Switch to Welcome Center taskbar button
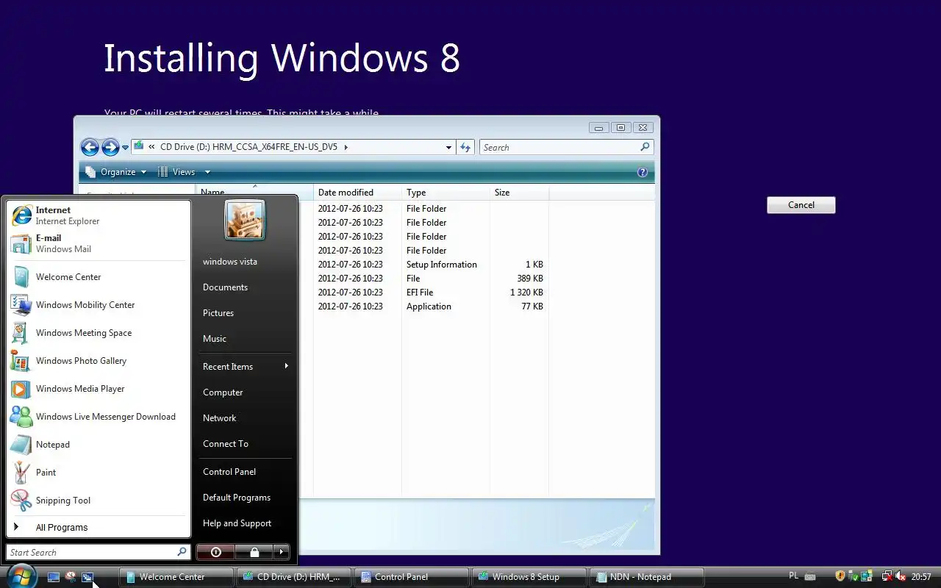 pos(176,577)
